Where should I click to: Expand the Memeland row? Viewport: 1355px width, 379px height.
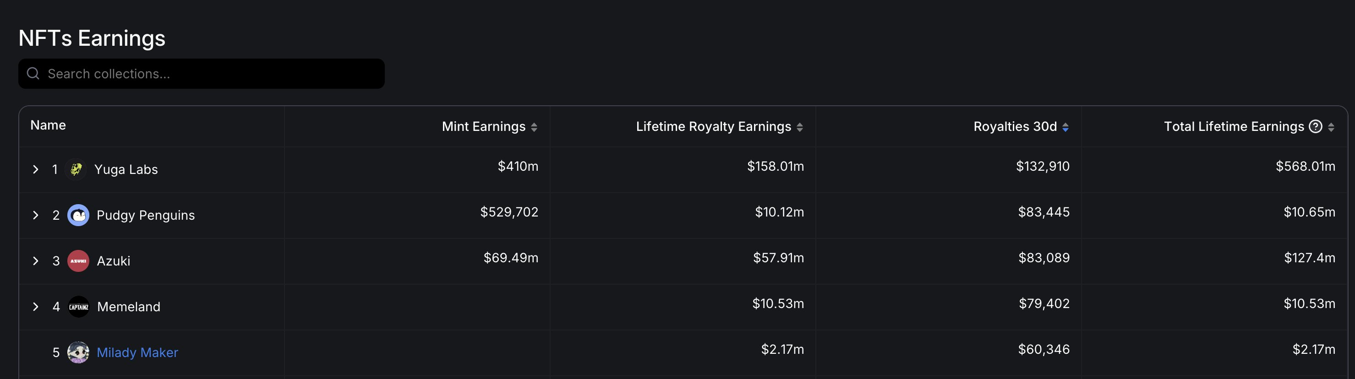(x=35, y=307)
